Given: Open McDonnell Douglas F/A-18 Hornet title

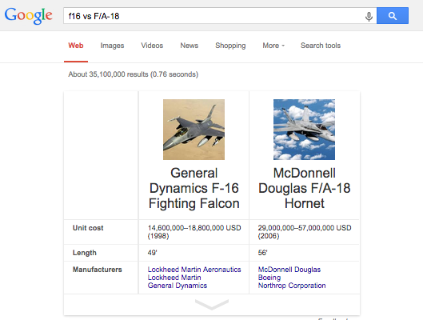Looking at the screenshot, I should pyautogui.click(x=305, y=188).
